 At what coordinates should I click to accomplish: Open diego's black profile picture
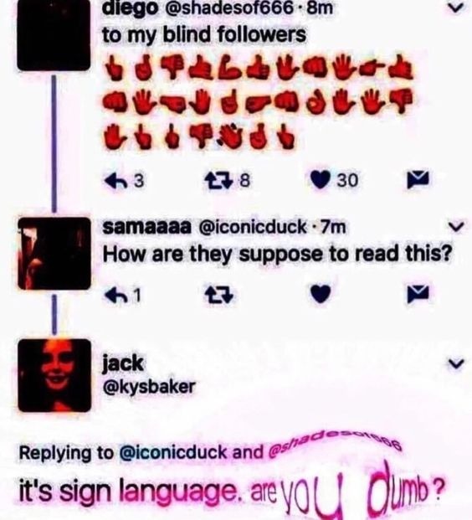54,35
